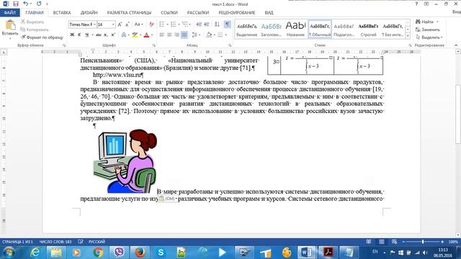
Task: Select the clipart image of woman at computer
Action: click(125, 161)
